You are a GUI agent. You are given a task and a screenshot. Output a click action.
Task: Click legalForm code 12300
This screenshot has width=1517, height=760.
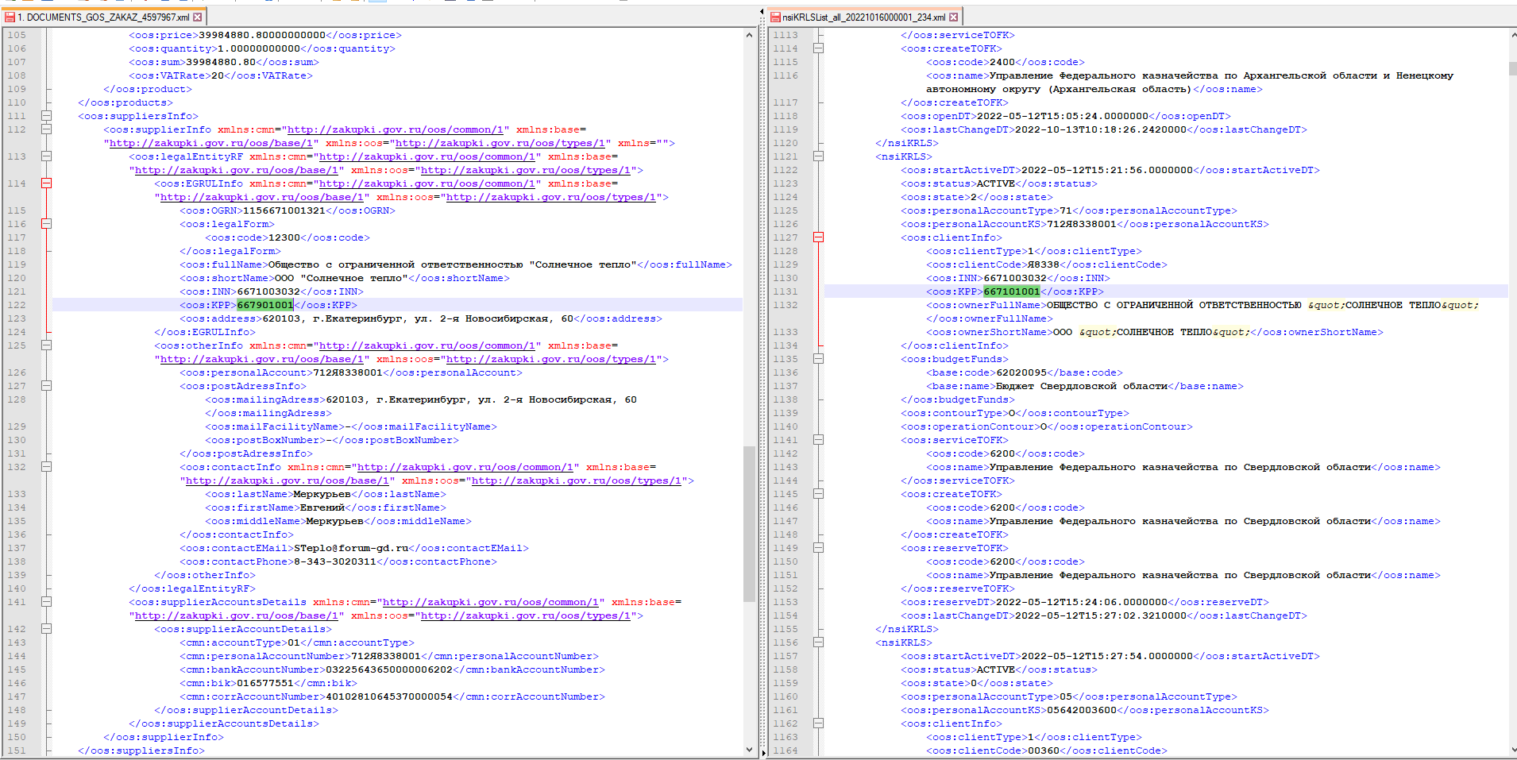click(x=284, y=237)
